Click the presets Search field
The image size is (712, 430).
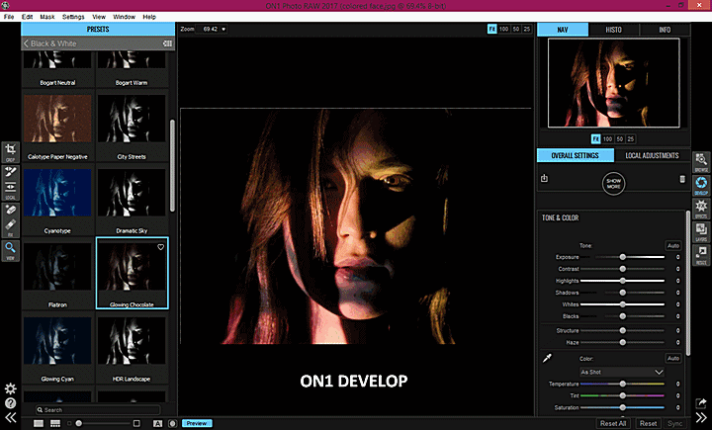point(98,409)
